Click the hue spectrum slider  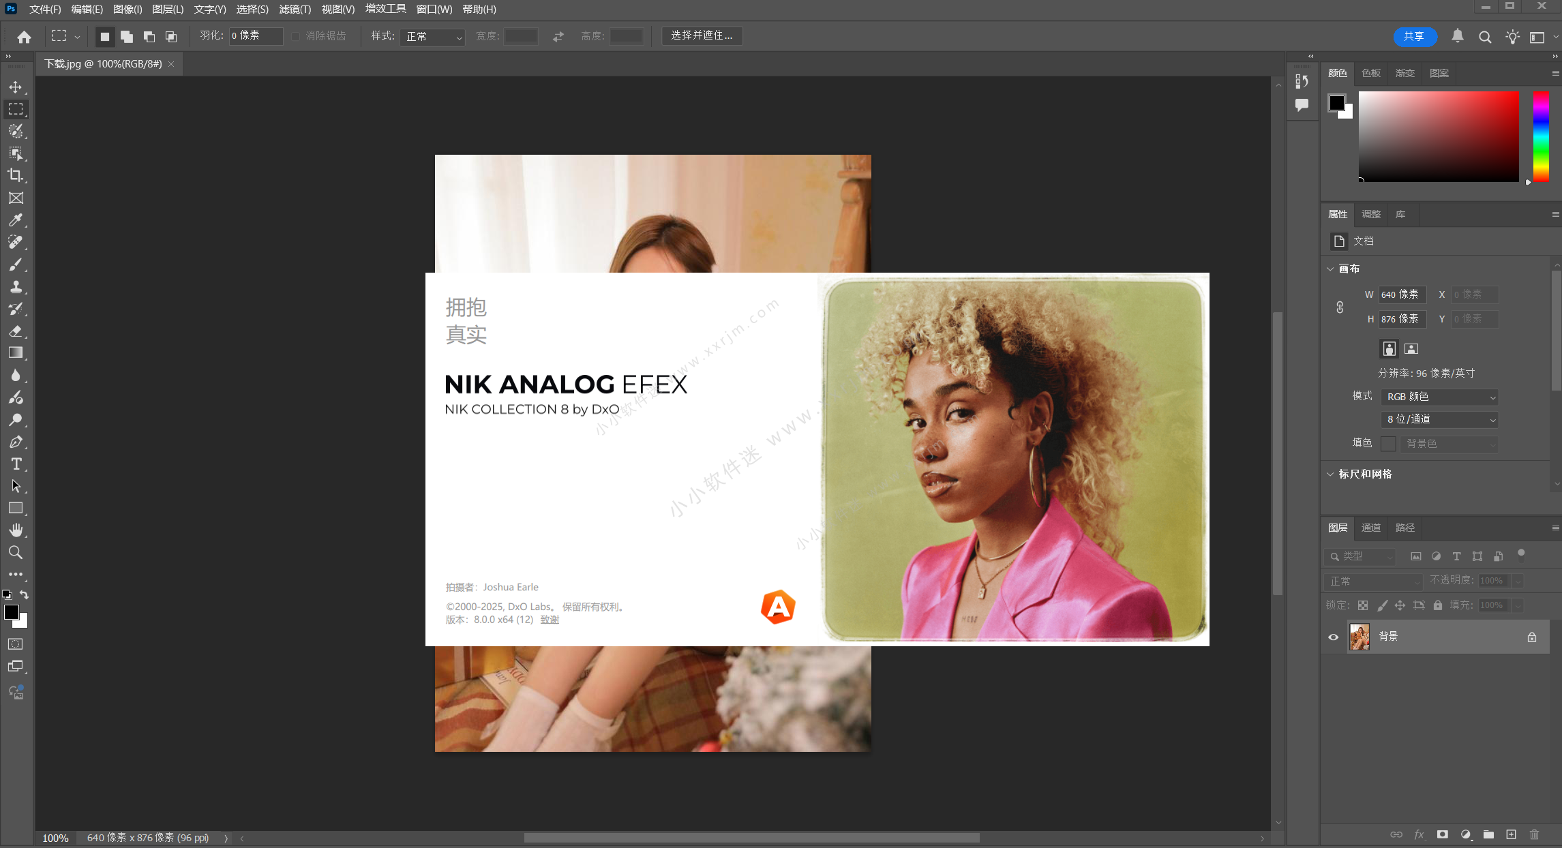point(1541,136)
